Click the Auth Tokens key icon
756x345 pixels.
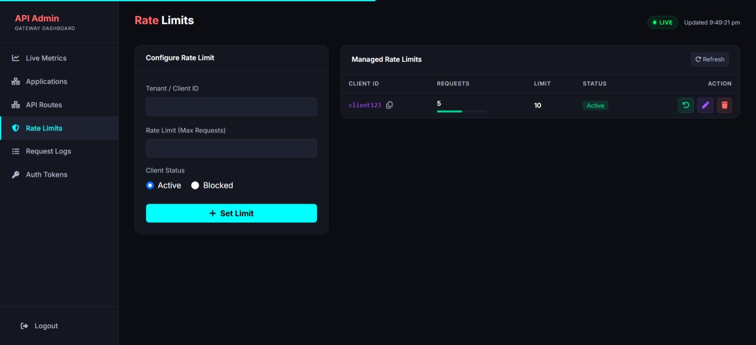pos(15,174)
